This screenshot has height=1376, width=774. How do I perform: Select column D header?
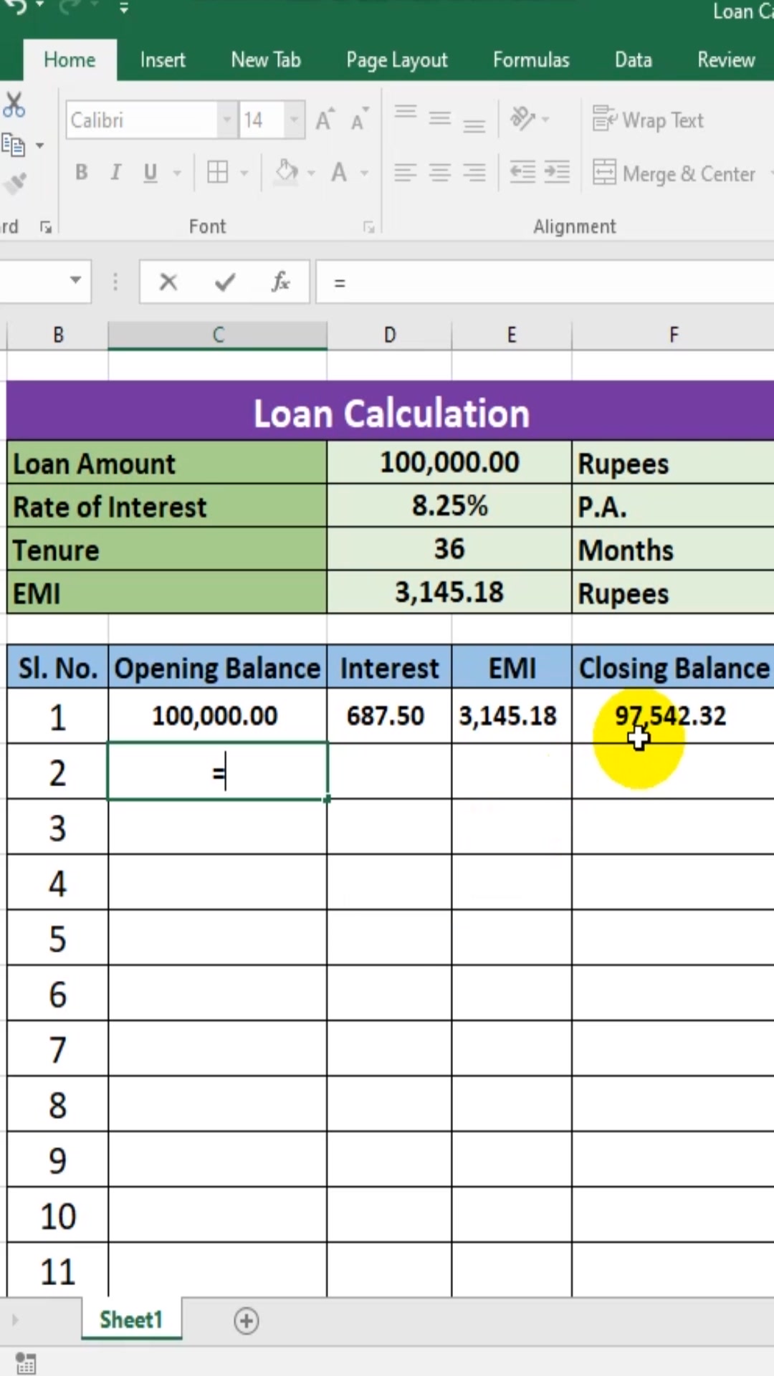(x=389, y=335)
